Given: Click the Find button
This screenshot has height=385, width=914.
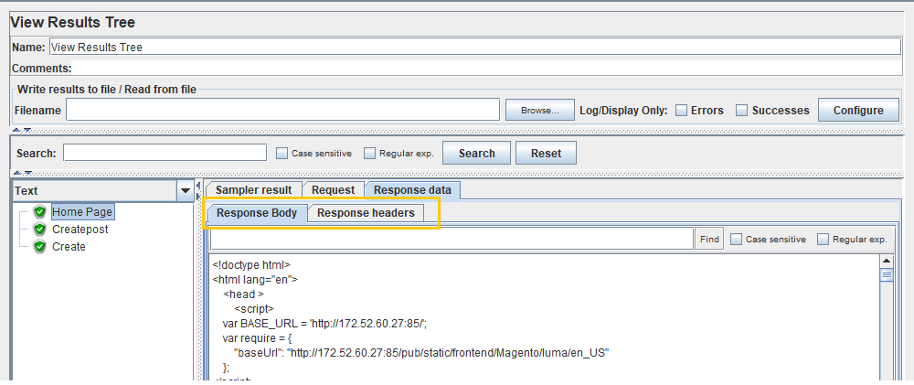Looking at the screenshot, I should pos(709,240).
